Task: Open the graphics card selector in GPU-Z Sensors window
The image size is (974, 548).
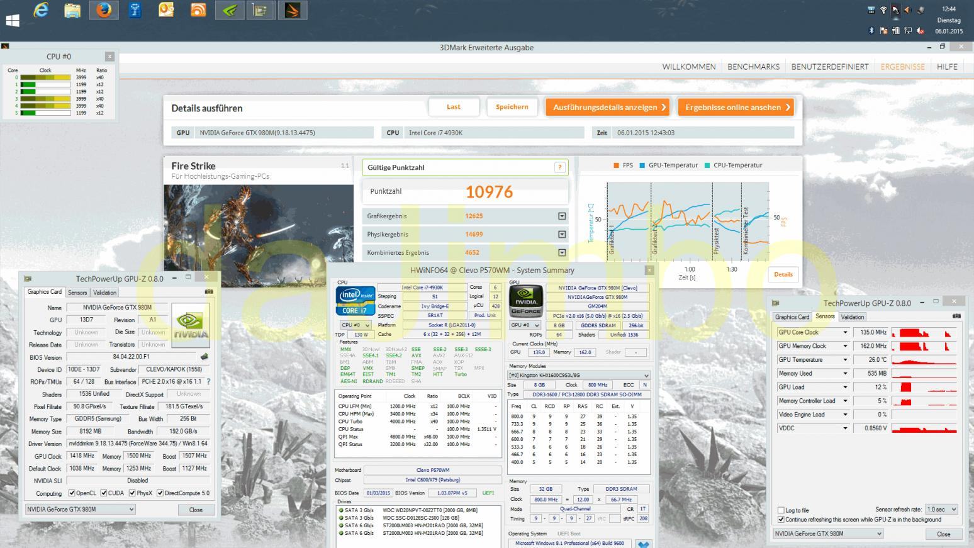Action: click(828, 534)
